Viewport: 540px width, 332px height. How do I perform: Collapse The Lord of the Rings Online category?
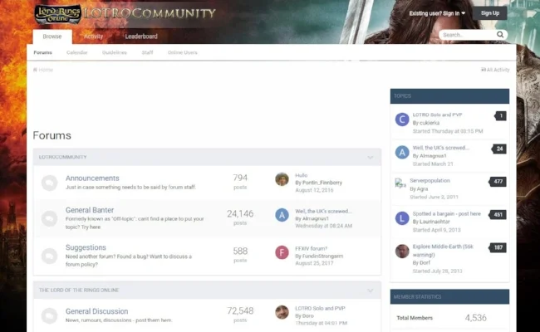click(371, 290)
